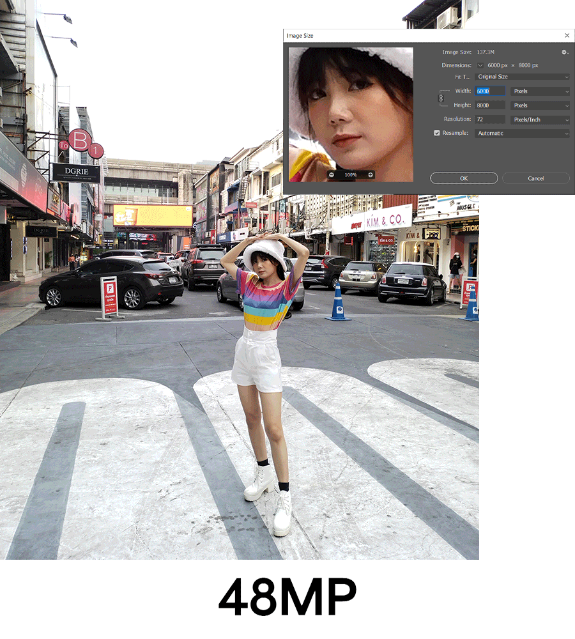Zoom in the preview with plus icon
The width and height of the screenshot is (575, 639).
[370, 174]
